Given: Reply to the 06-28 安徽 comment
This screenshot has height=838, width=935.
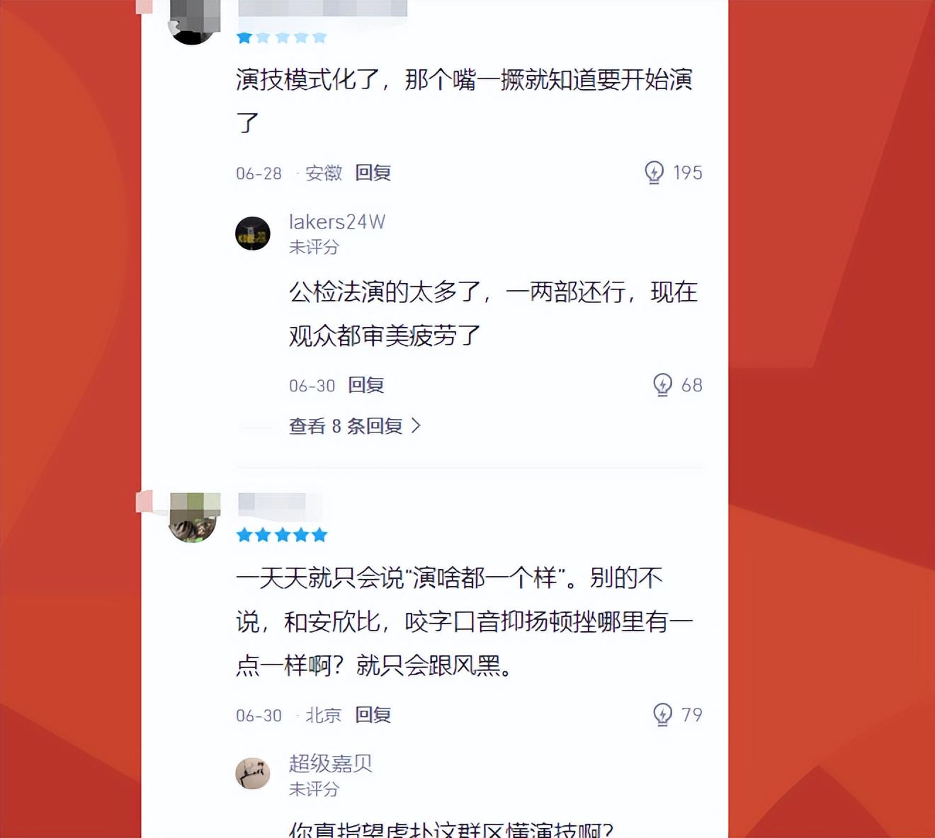Looking at the screenshot, I should coord(373,173).
